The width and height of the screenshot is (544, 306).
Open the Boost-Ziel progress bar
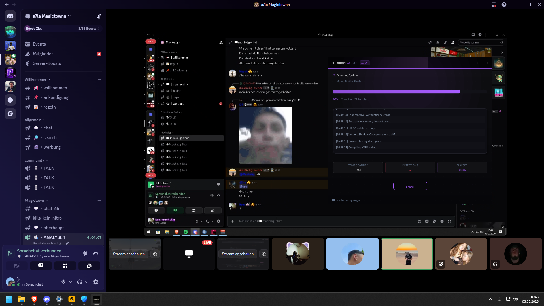[x=63, y=29]
